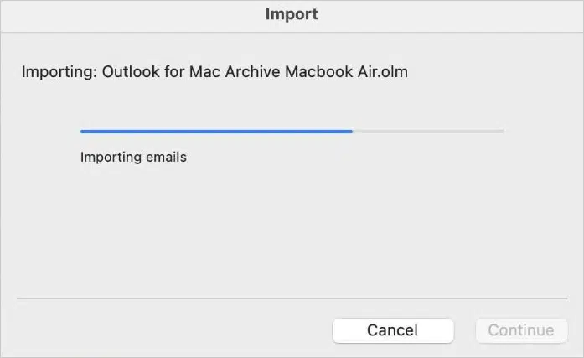584x358 pixels.
Task: Click the far right end of progress bar
Action: [503, 132]
